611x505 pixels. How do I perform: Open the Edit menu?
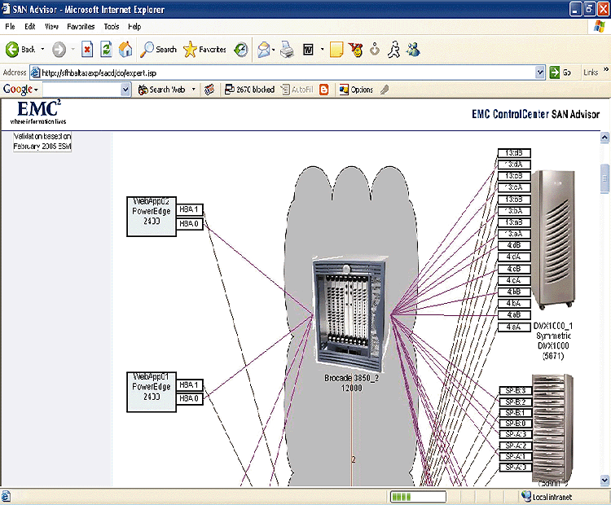click(29, 27)
